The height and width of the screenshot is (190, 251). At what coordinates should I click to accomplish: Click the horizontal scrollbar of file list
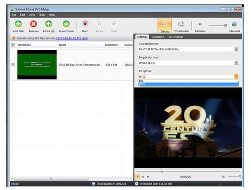tap(51, 178)
